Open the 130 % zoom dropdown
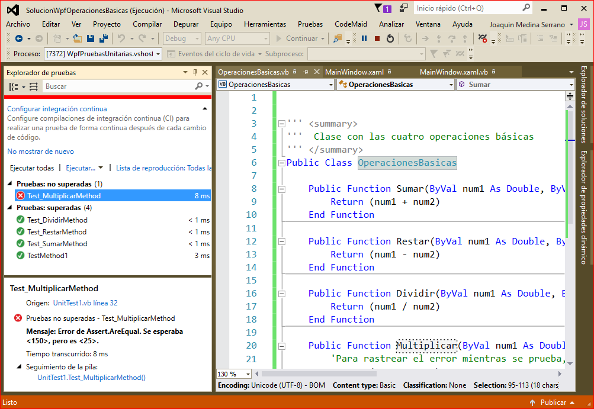The height and width of the screenshot is (409, 594). tap(234, 374)
